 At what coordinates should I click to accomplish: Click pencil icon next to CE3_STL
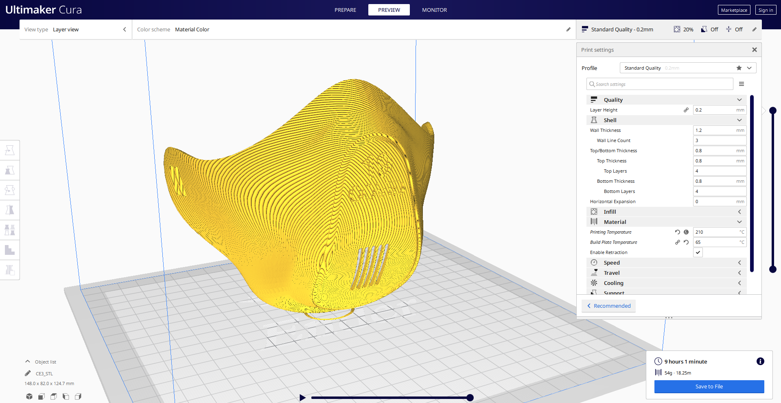[x=28, y=373]
